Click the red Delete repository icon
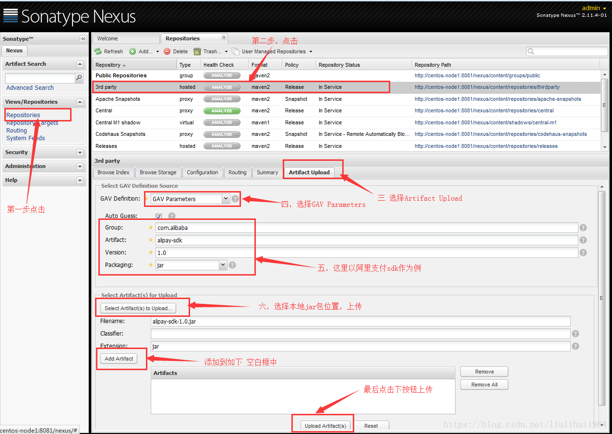Screen dimensions: 612x434 coord(167,51)
